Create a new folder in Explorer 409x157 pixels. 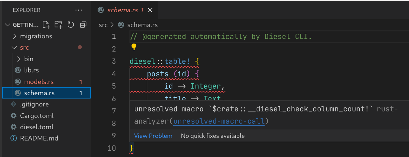pyautogui.click(x=58, y=24)
